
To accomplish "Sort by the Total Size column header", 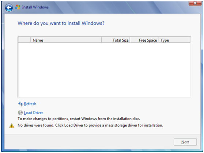I will click(x=116, y=40).
